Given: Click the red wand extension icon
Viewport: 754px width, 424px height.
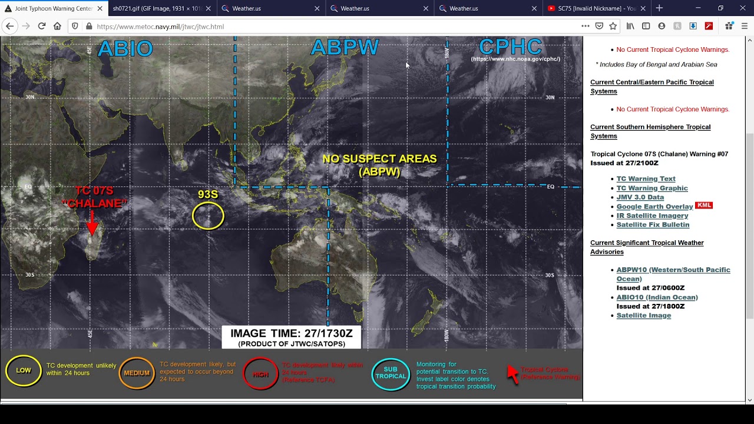Looking at the screenshot, I should tap(709, 26).
